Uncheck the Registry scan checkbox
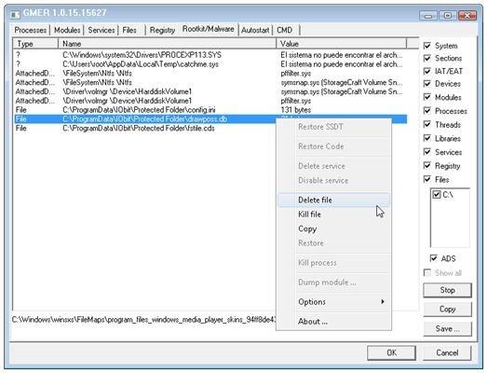The height and width of the screenshot is (373, 487). click(x=427, y=165)
